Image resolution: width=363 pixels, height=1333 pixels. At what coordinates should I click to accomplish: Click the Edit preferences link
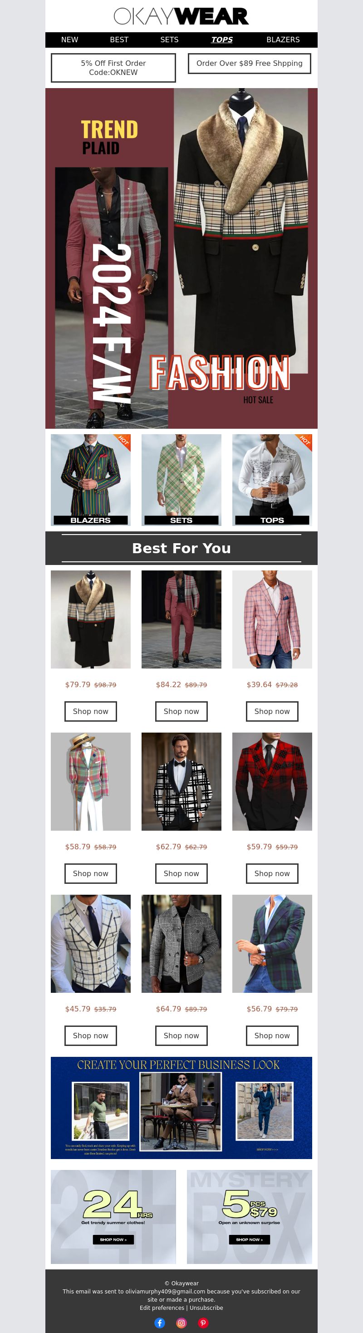point(162,1307)
